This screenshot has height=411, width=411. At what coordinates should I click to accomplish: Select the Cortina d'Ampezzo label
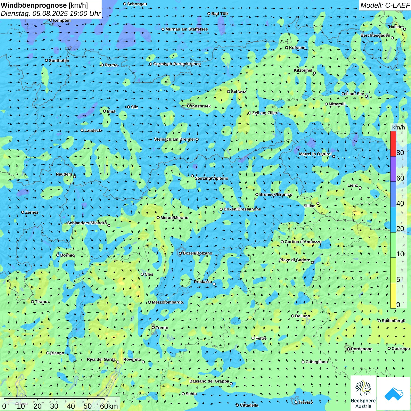coord(303,242)
